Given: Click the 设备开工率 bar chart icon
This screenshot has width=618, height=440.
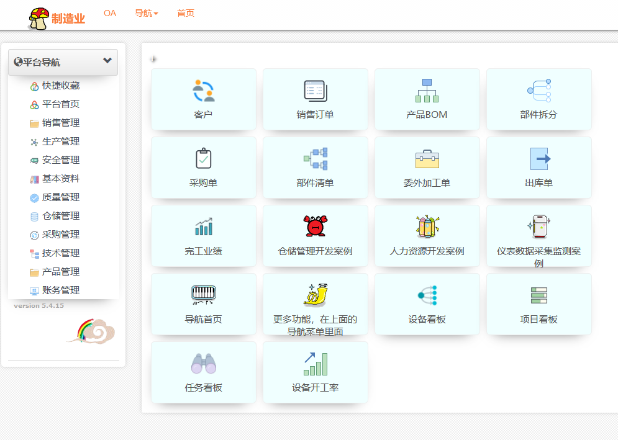Looking at the screenshot, I should [315, 364].
